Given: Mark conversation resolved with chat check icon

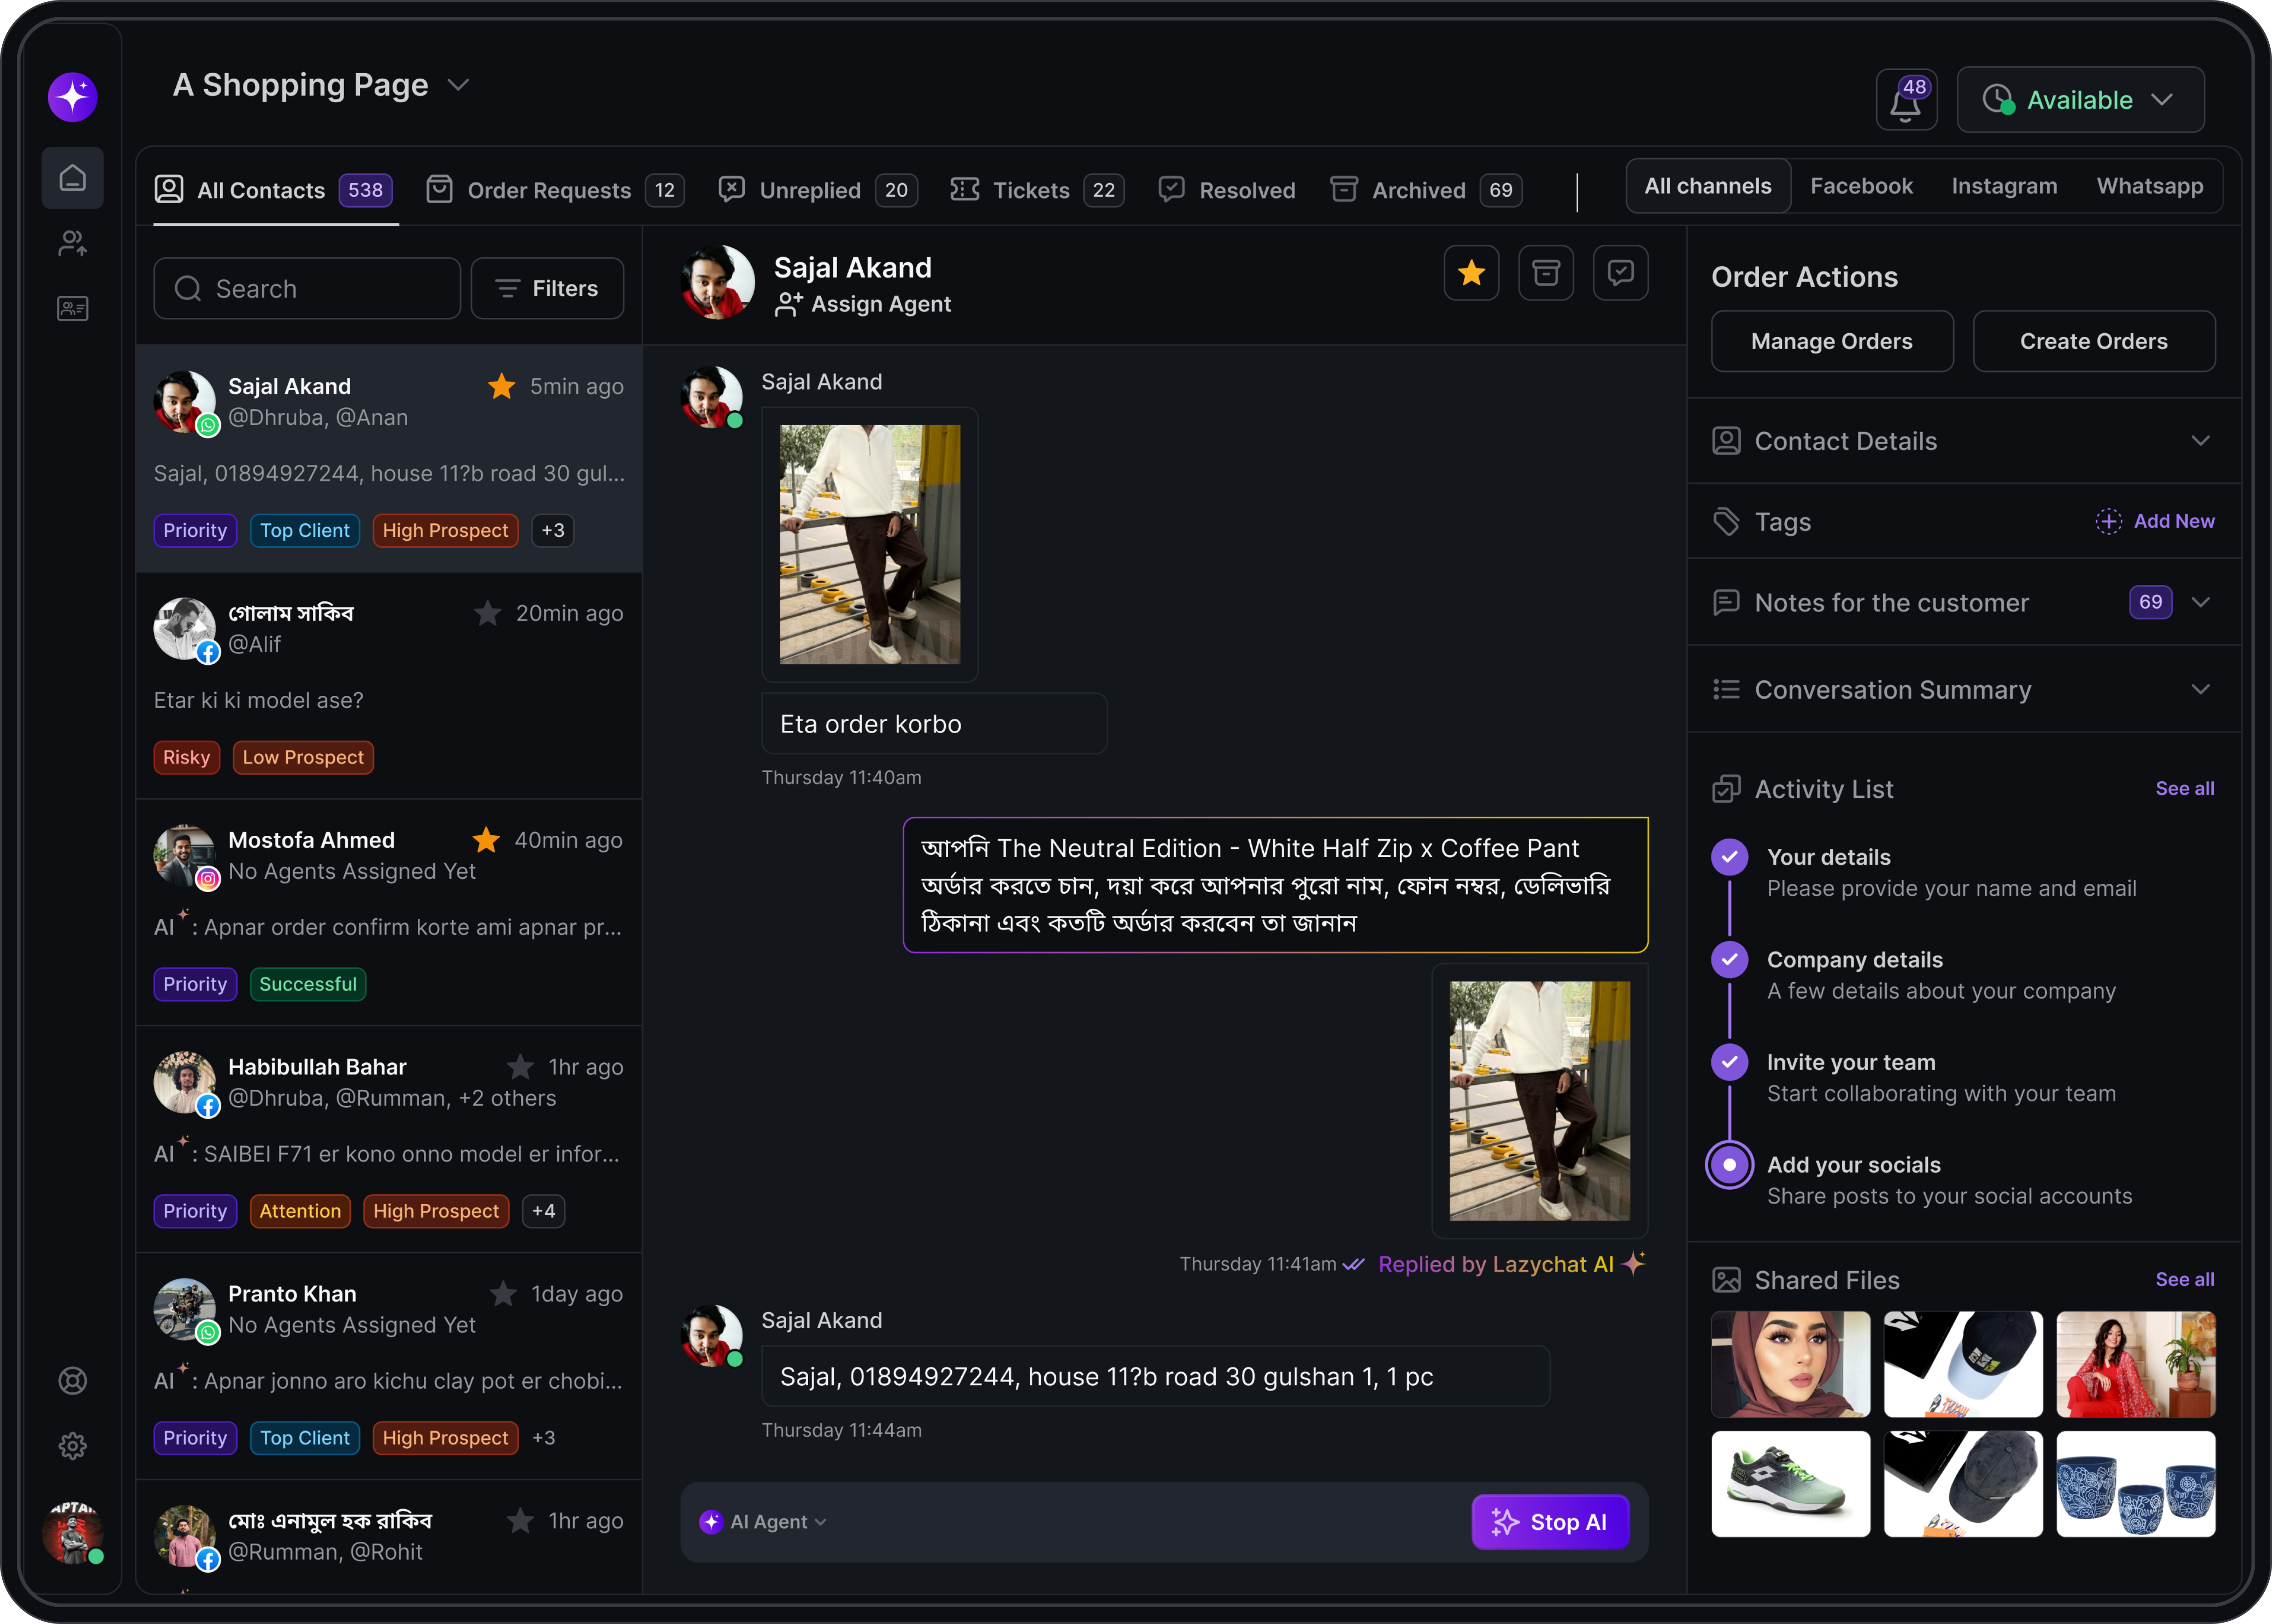Looking at the screenshot, I should (1620, 272).
